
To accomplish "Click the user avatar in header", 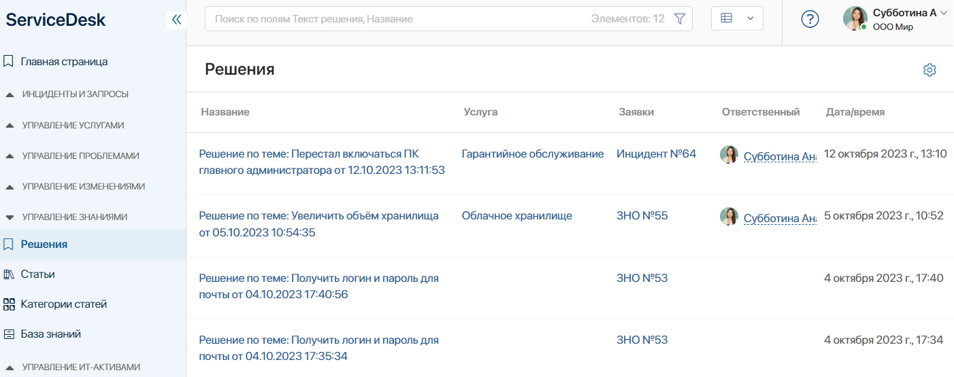I will point(855,19).
